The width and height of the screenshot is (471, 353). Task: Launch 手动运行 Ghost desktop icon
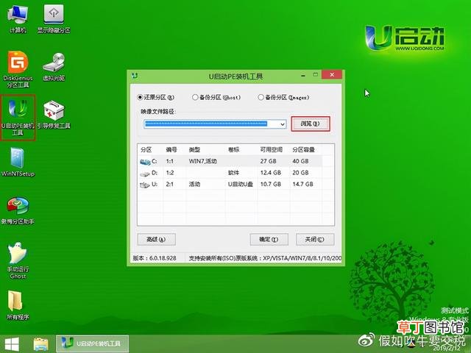point(18,260)
